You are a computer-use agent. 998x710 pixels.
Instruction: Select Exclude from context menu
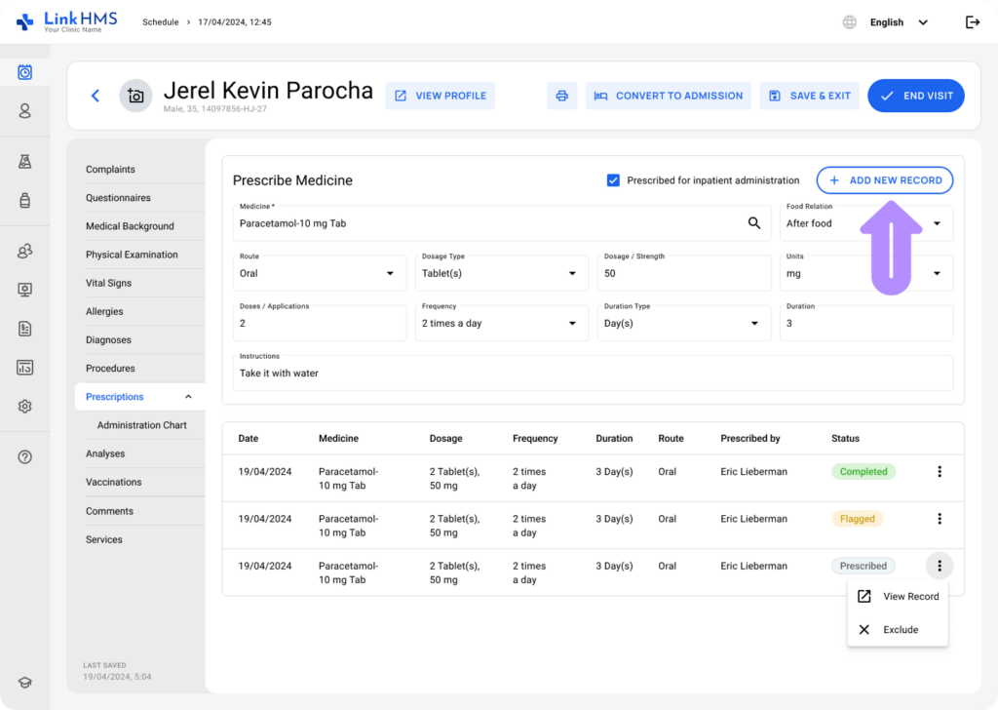tap(898, 630)
